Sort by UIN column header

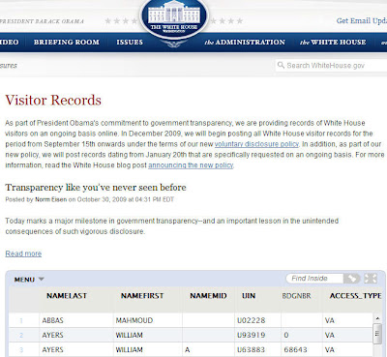[249, 296]
